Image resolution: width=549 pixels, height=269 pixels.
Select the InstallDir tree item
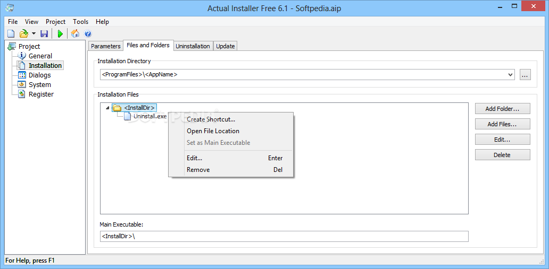pyautogui.click(x=140, y=108)
